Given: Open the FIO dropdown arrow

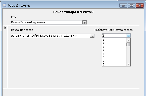Looking at the screenshot, I should 84,22.
